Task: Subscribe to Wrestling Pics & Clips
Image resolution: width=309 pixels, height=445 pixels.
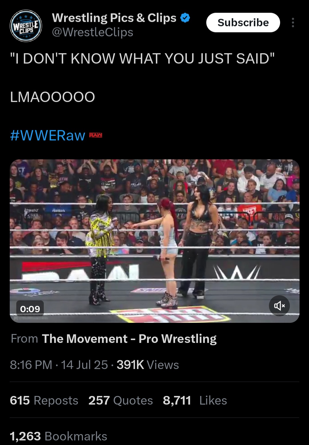Action: (x=243, y=22)
